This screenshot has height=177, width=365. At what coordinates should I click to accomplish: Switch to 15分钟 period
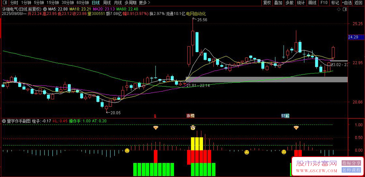point(53,3)
